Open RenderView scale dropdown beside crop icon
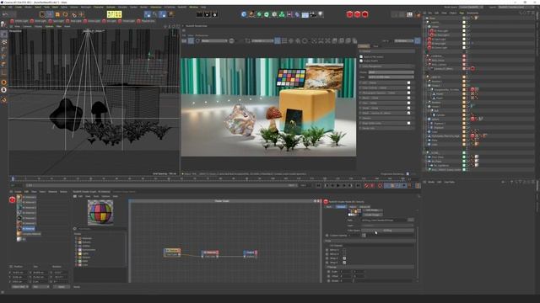 262,41
